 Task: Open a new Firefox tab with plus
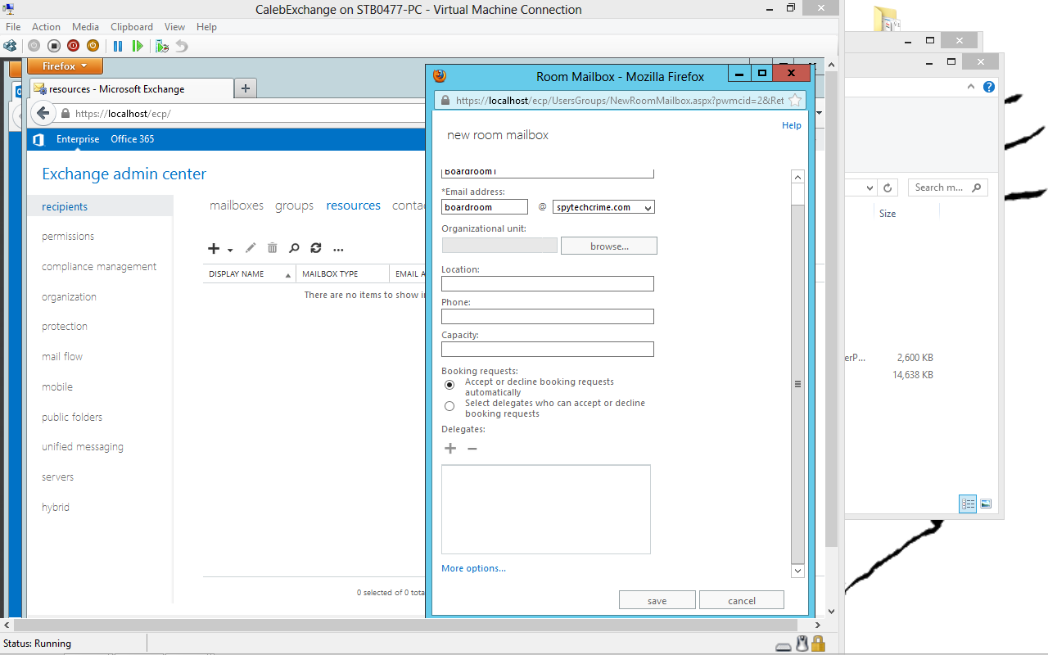246,88
